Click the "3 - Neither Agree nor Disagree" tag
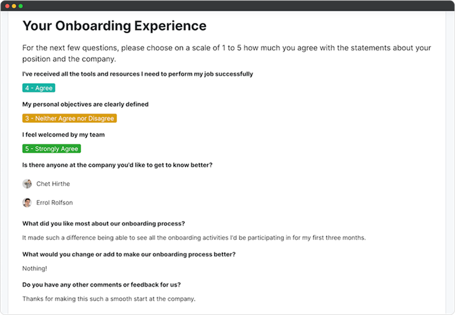The image size is (455, 315). pyautogui.click(x=69, y=118)
